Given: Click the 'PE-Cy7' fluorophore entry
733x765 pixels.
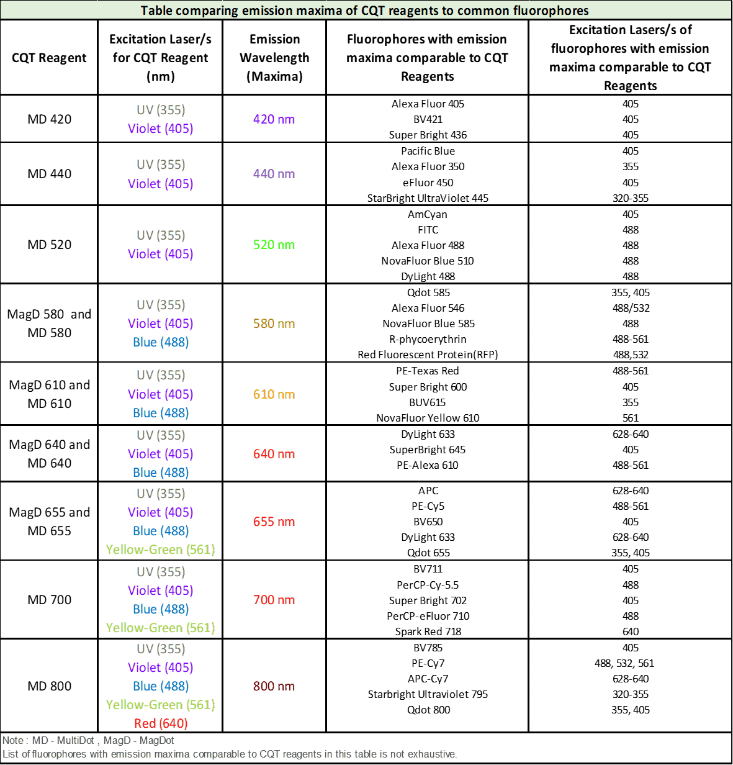Looking at the screenshot, I should point(428,663).
